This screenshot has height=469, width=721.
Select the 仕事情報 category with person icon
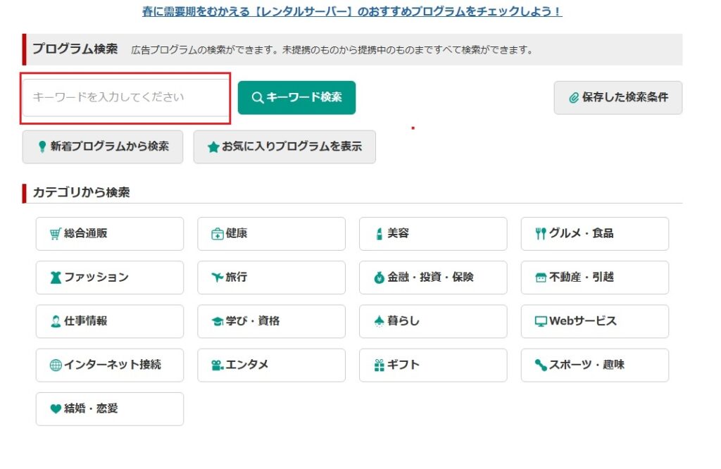(x=109, y=321)
